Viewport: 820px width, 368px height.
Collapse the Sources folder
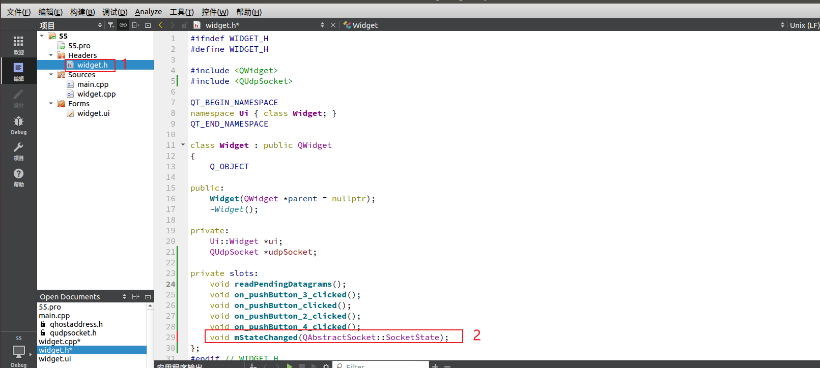(51, 75)
